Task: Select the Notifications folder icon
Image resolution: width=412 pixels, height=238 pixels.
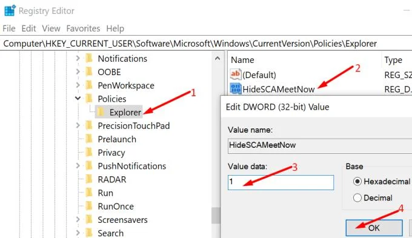Action: point(89,58)
